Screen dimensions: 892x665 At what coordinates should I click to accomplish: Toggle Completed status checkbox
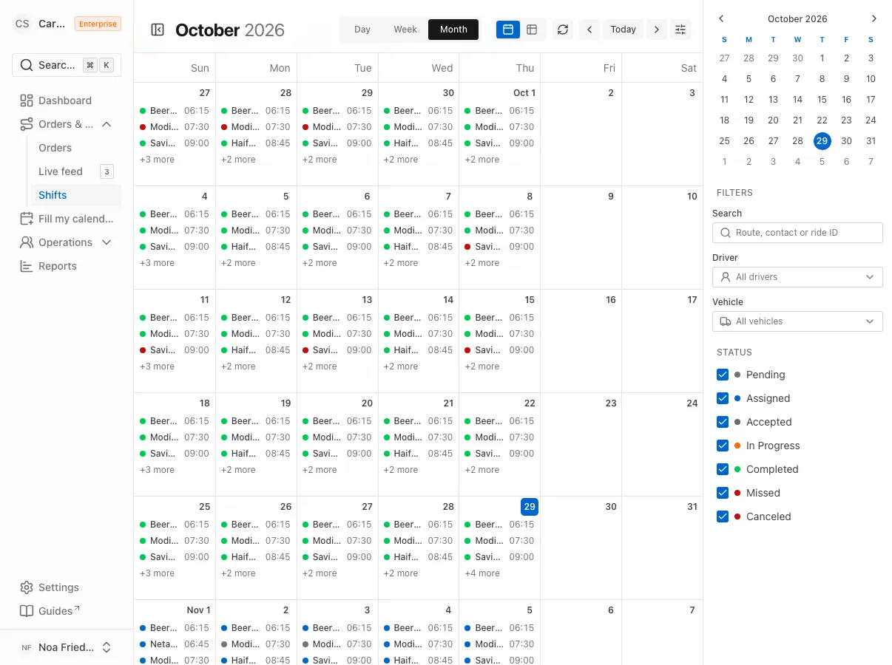723,469
